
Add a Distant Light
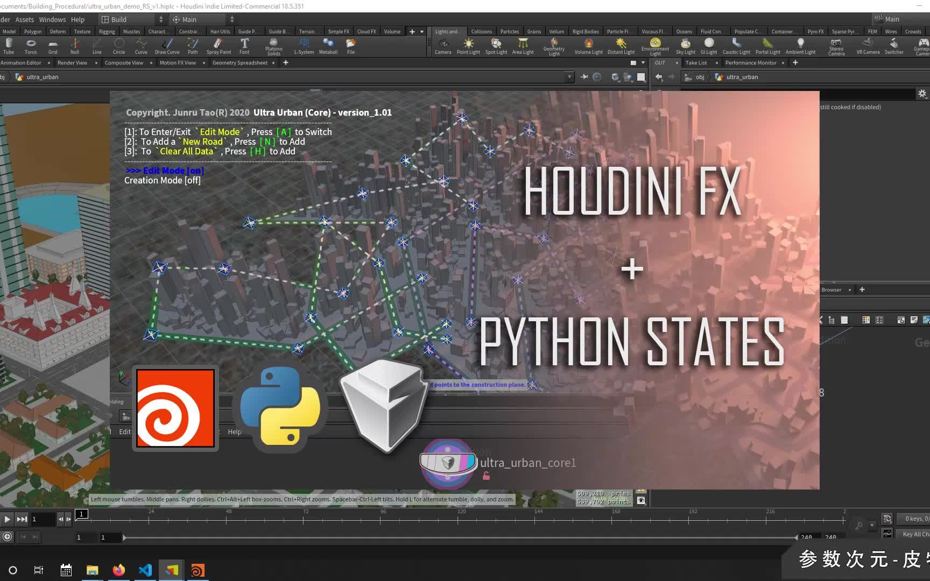tap(621, 46)
